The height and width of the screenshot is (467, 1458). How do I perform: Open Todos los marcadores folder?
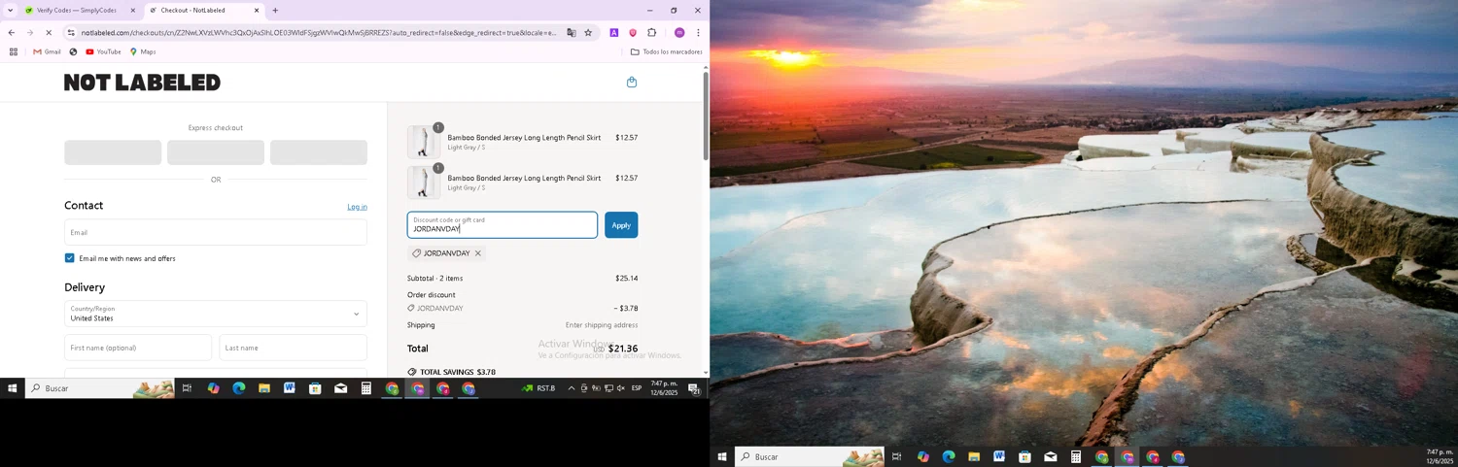point(666,52)
